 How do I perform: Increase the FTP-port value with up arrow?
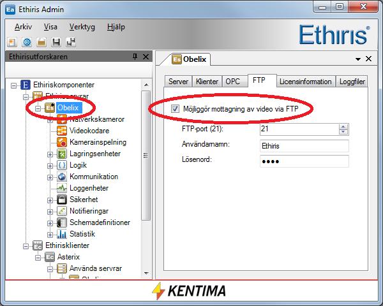coord(343,127)
